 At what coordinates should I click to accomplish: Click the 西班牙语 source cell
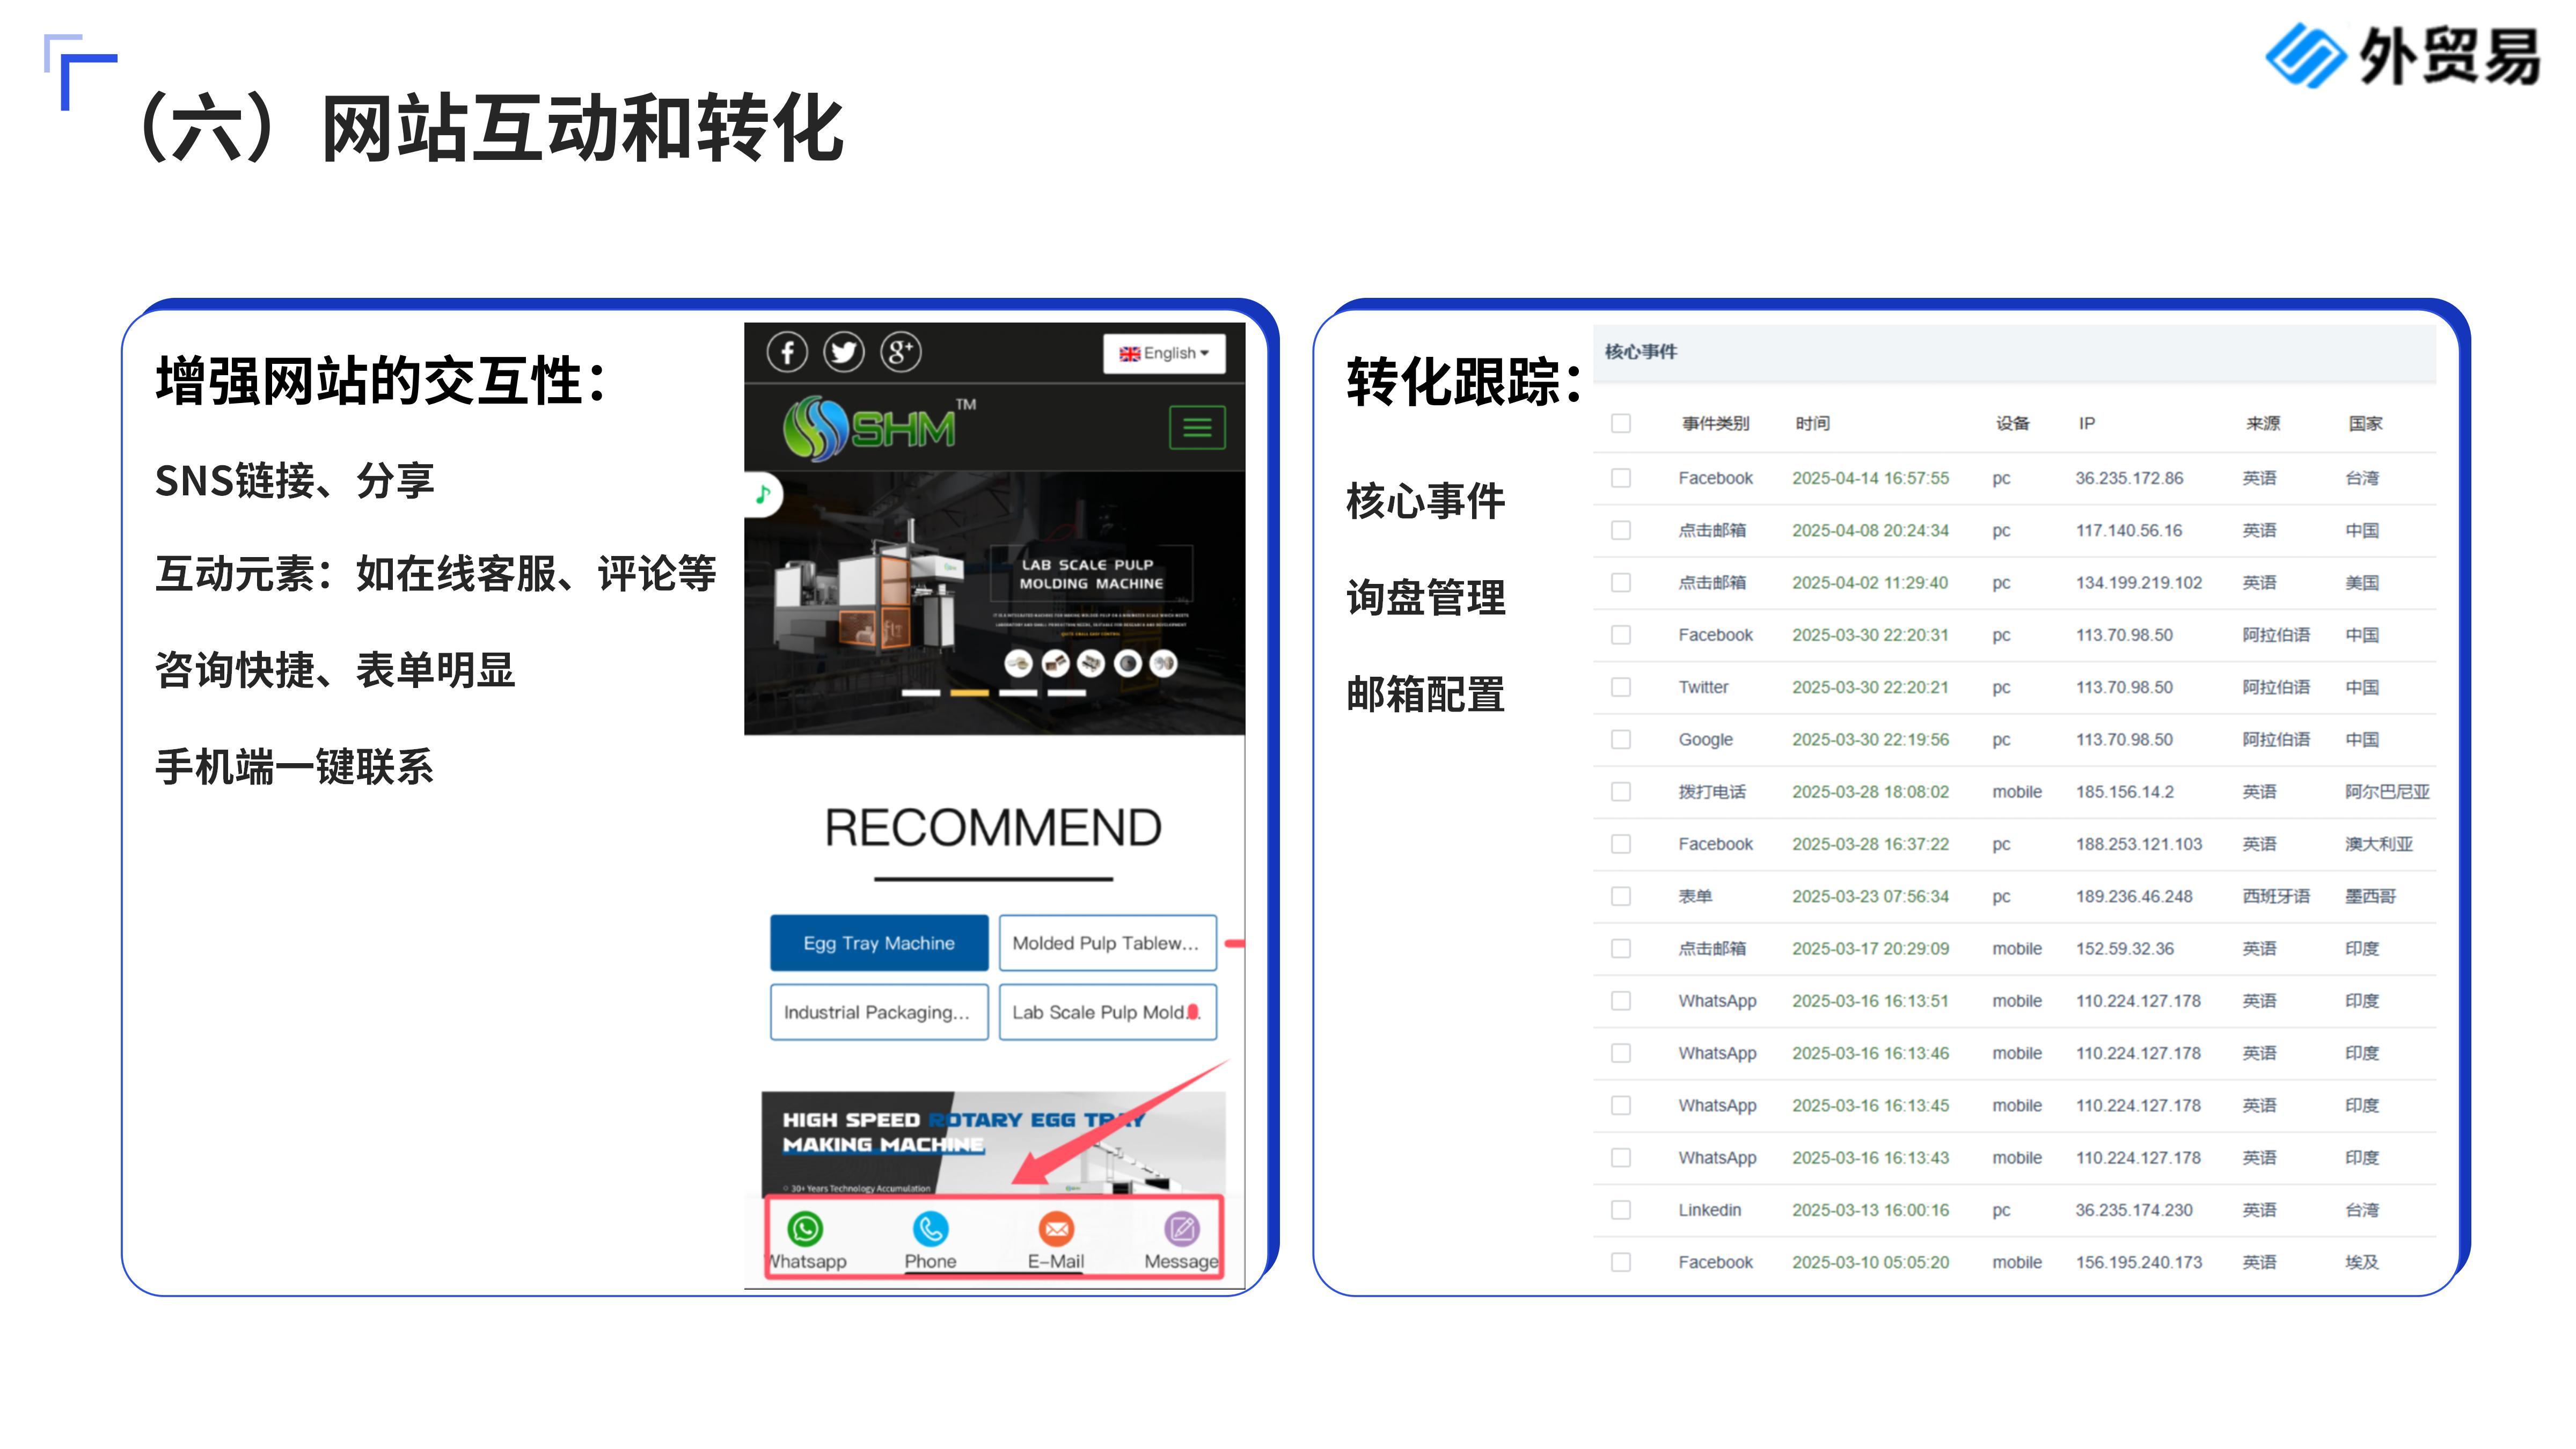(2276, 896)
